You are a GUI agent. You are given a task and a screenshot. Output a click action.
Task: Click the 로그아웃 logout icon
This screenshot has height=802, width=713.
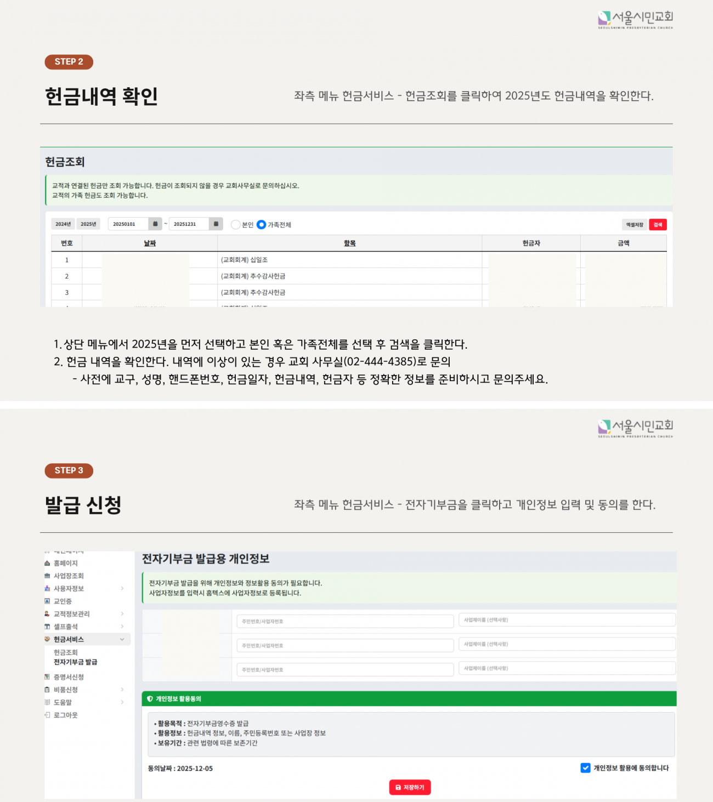[x=47, y=715]
